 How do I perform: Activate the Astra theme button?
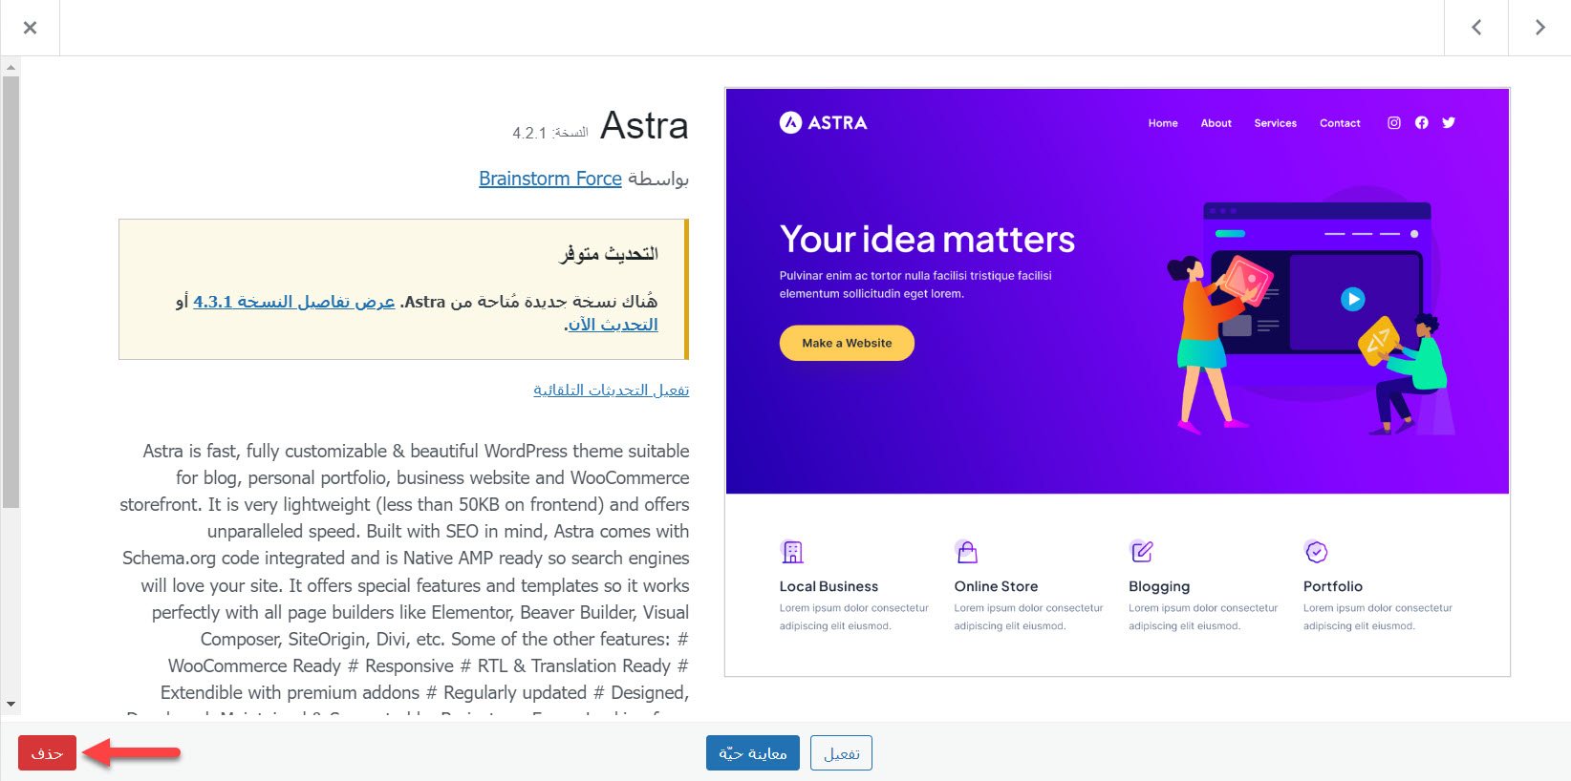click(x=841, y=753)
